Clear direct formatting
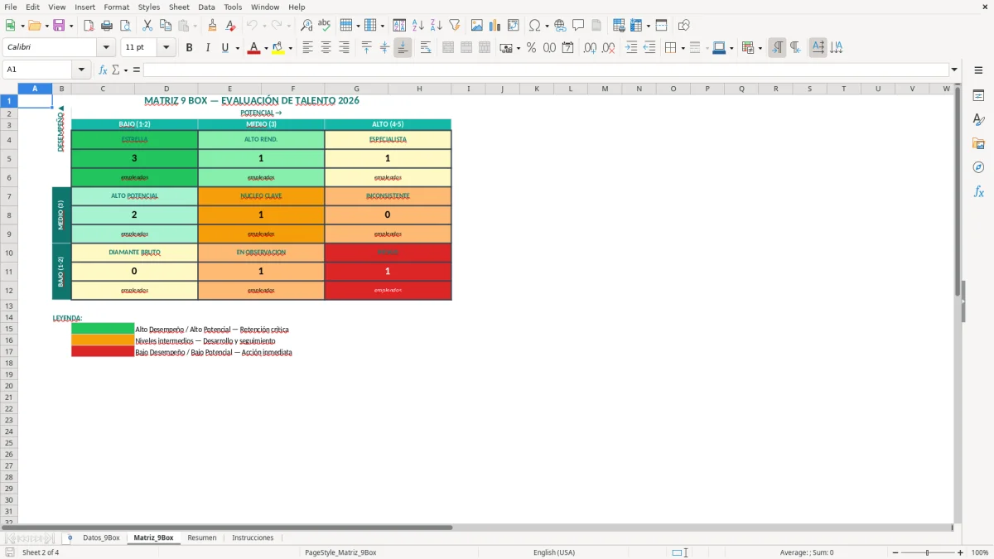Image resolution: width=994 pixels, height=559 pixels. (x=231, y=26)
